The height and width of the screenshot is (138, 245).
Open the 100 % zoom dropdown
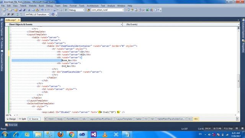(15, 115)
